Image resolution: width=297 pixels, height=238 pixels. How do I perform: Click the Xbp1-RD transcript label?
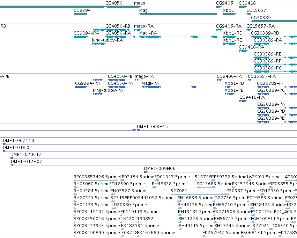point(232,33)
